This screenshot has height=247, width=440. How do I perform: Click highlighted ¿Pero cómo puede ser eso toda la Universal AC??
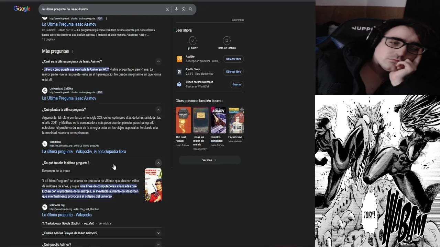[x=77, y=69]
